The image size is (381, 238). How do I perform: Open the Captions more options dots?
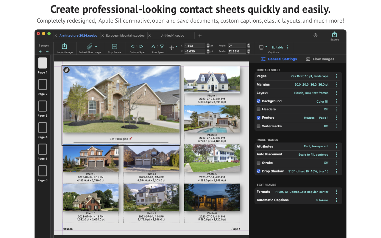coord(287,47)
